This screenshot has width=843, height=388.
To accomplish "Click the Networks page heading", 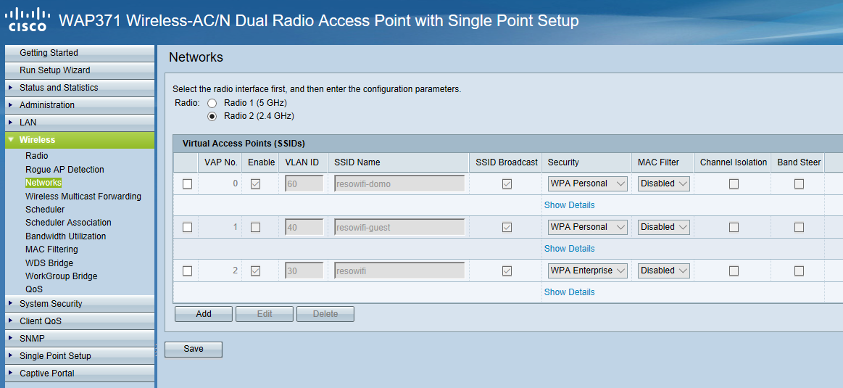I will pos(196,57).
